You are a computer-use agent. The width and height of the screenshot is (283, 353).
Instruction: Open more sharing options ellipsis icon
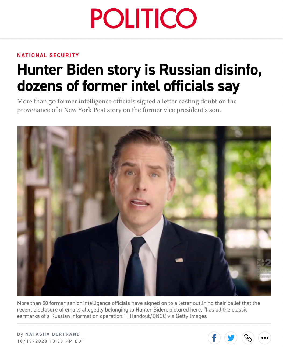(x=265, y=338)
